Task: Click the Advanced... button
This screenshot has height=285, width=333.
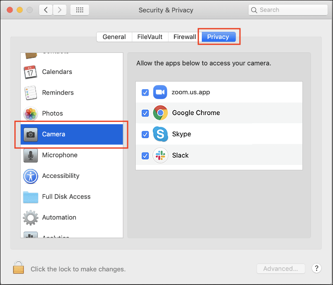Action: click(280, 268)
